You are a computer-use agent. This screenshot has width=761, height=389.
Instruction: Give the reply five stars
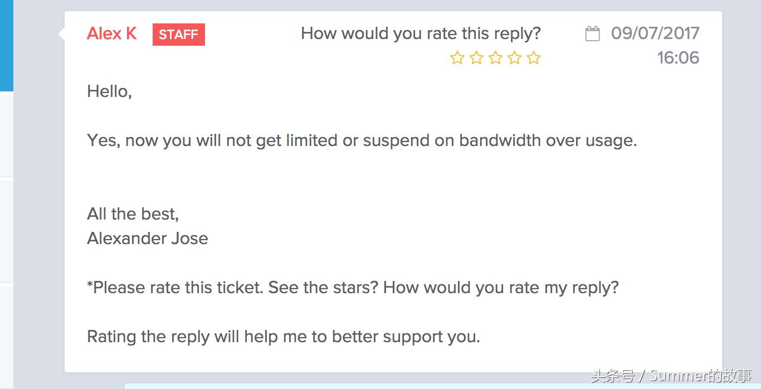534,58
